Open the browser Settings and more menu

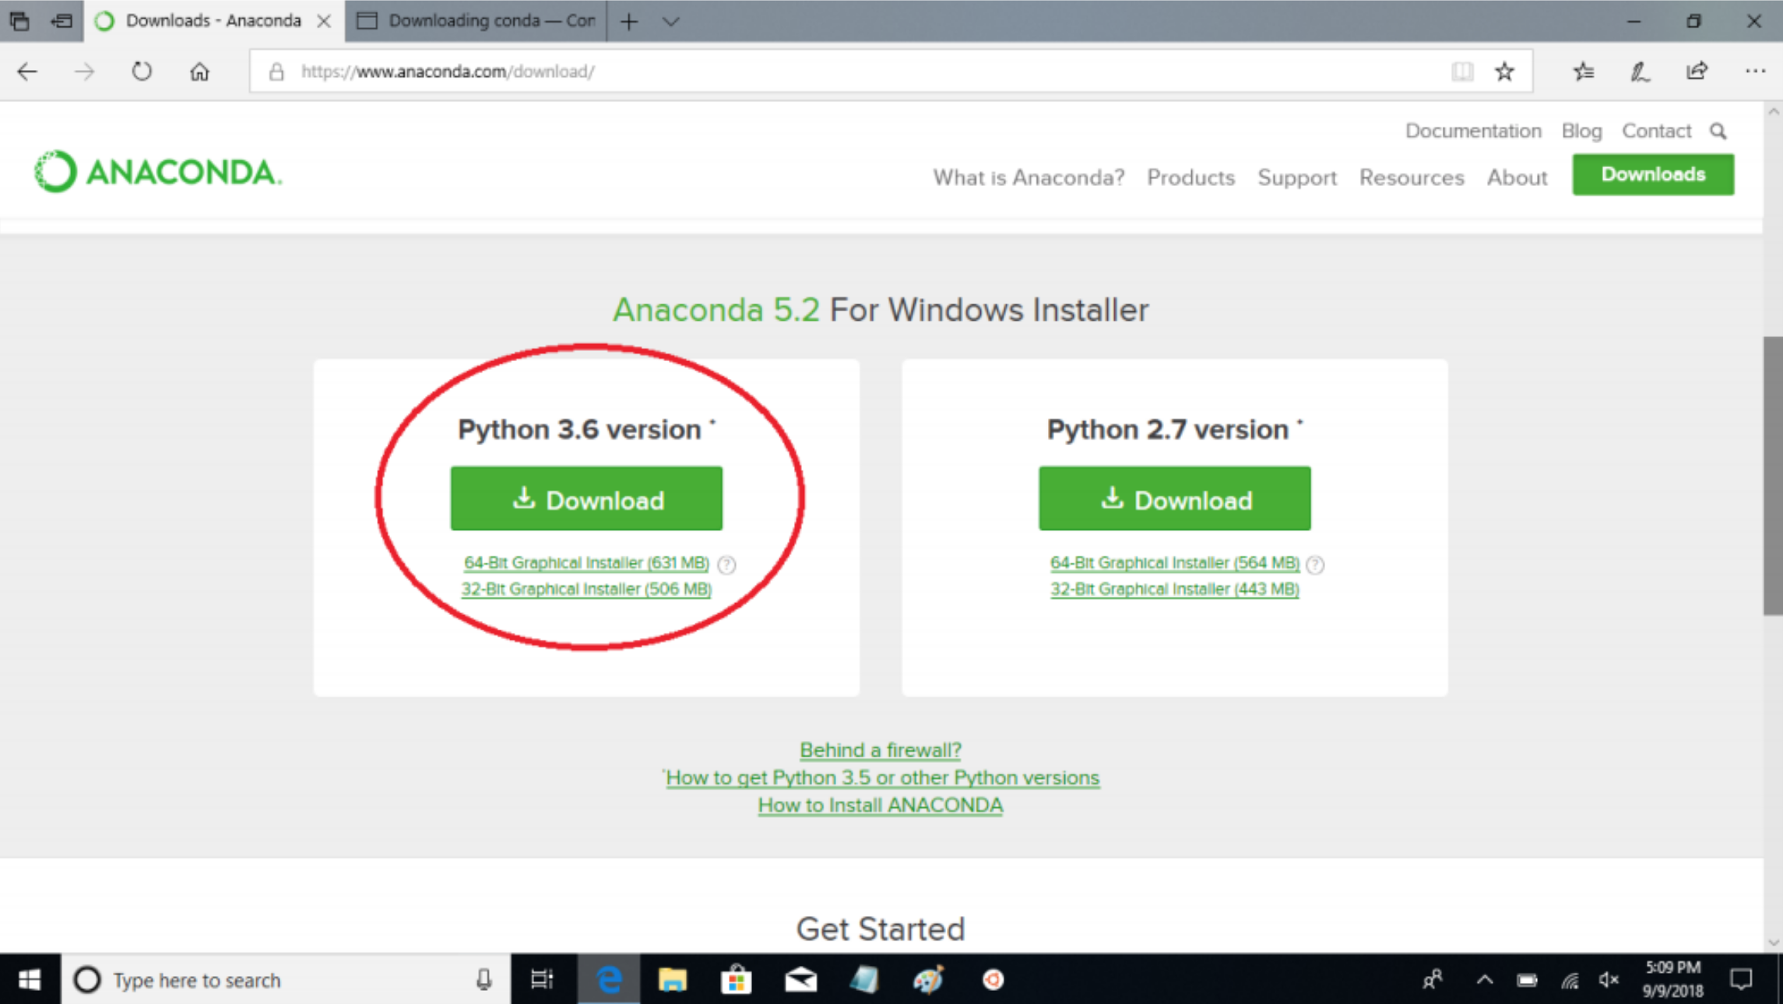[x=1755, y=71]
